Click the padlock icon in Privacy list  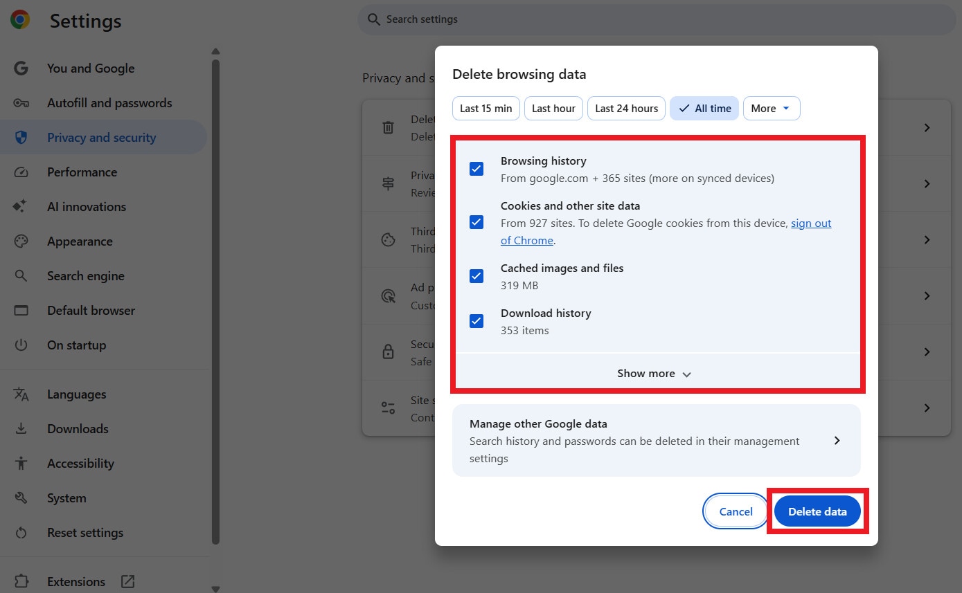pyautogui.click(x=388, y=352)
